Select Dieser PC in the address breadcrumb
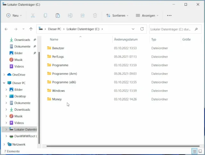Image resolution: width=205 pixels, height=155 pixels. 55,29
